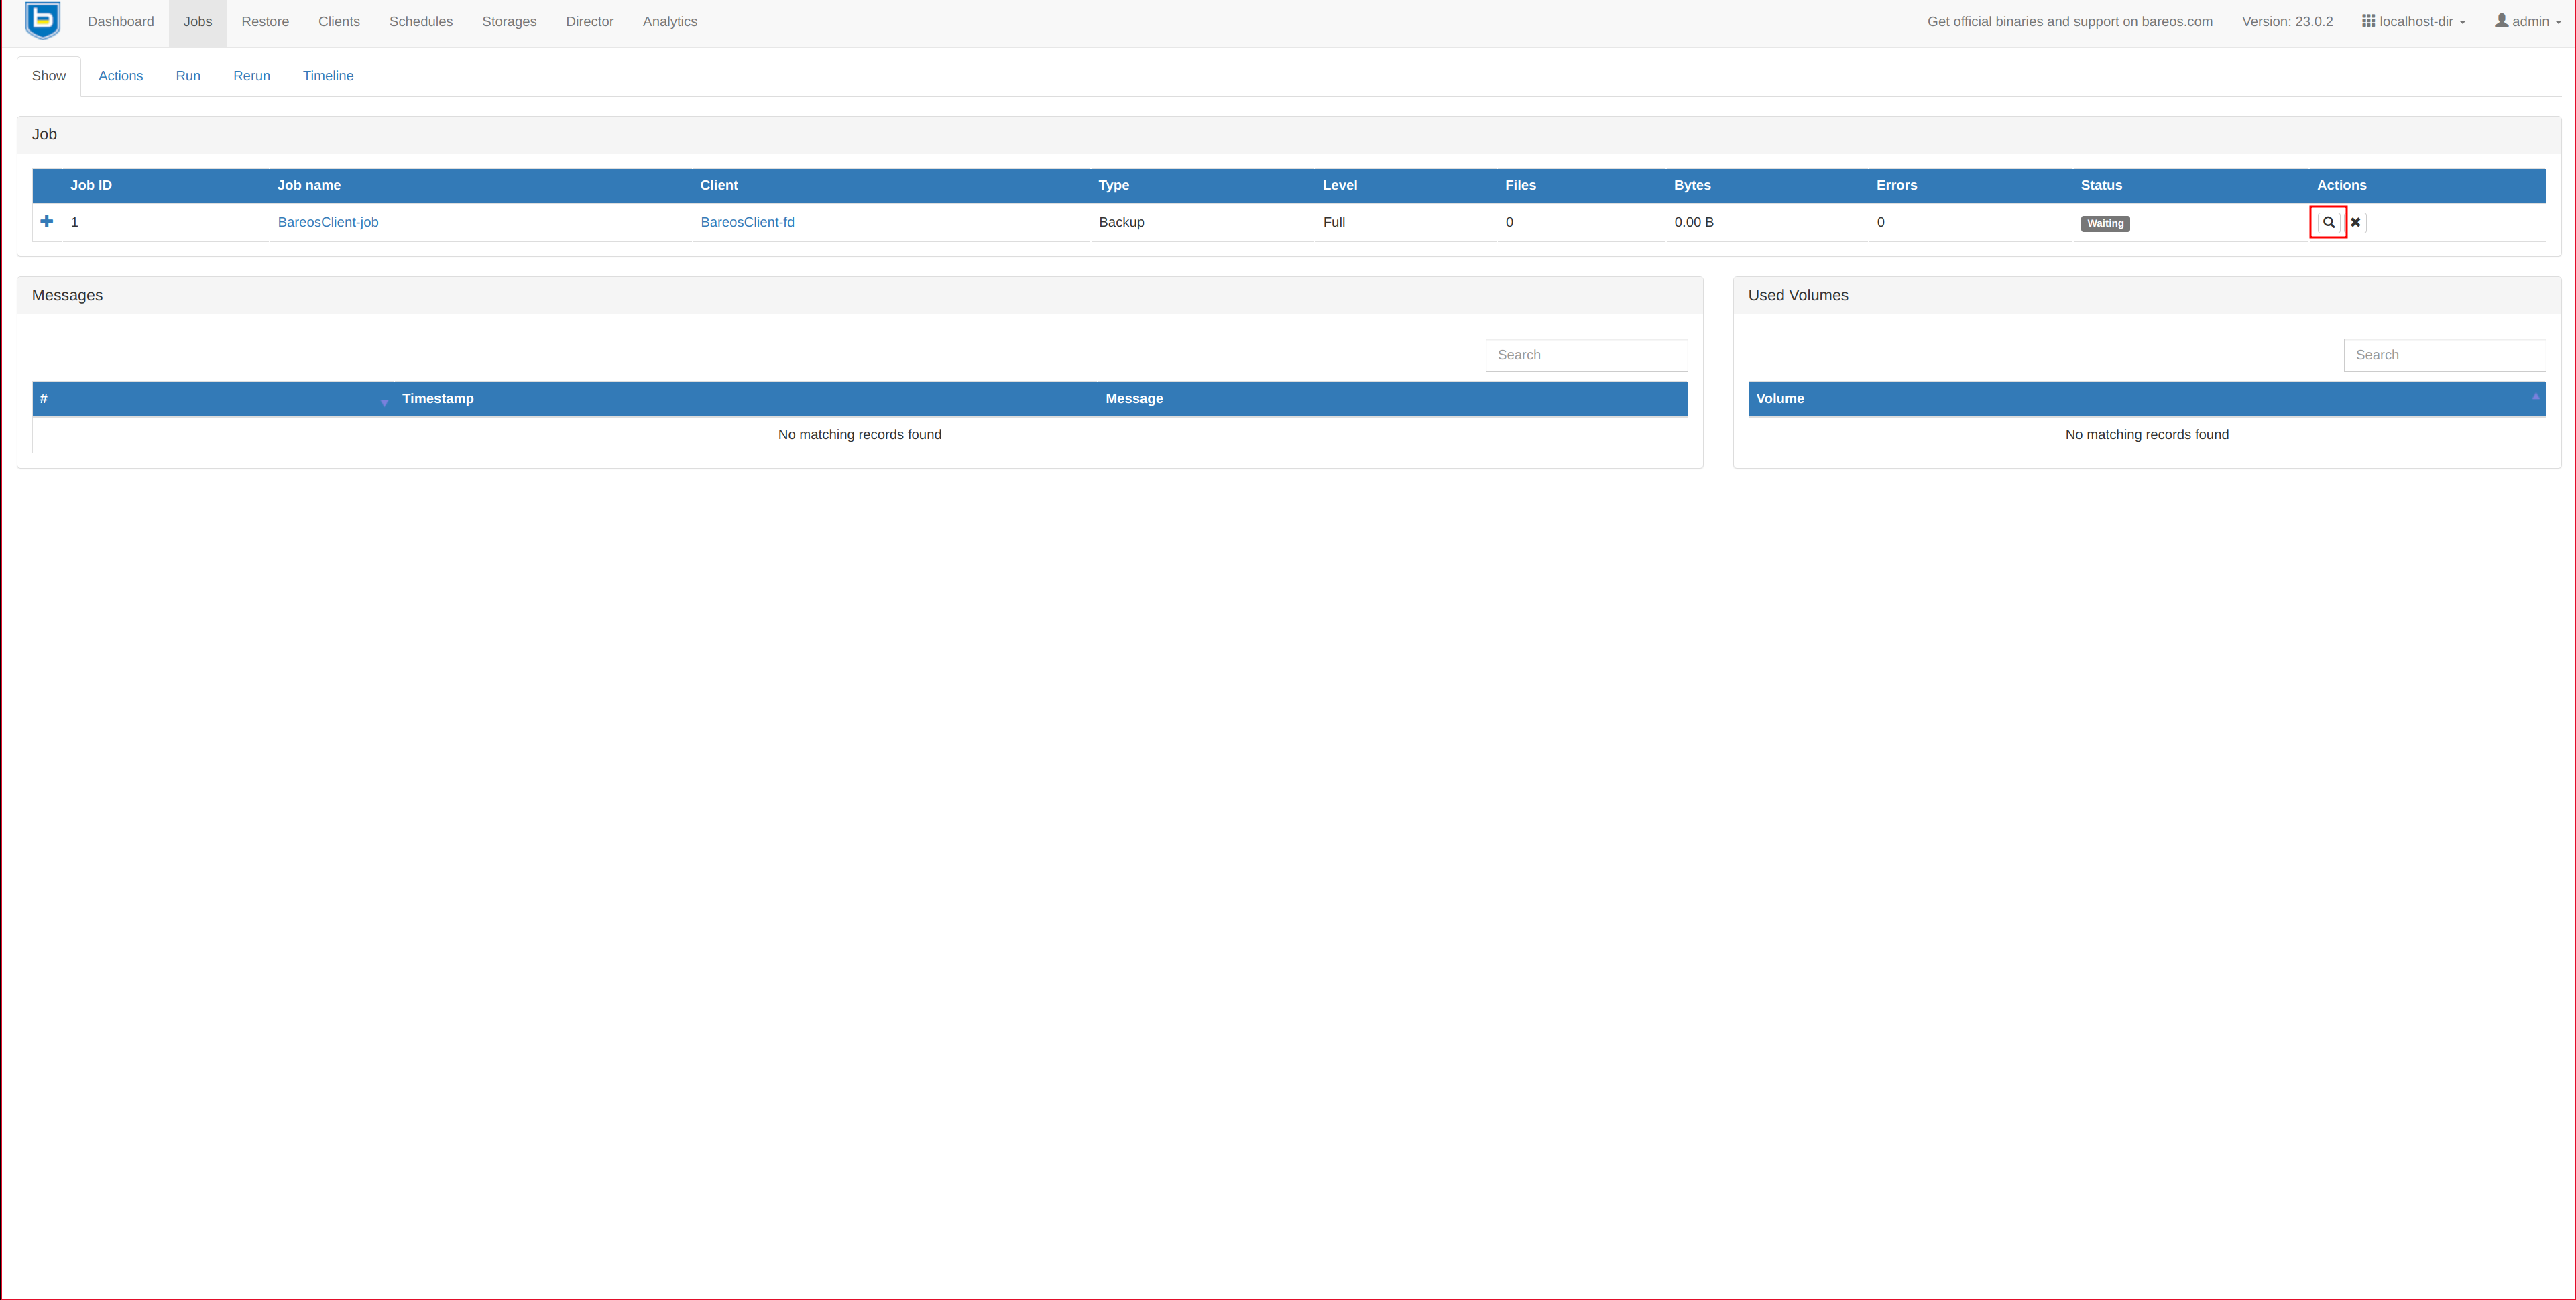Click the Messages search field
Viewport: 2576px width, 1300px height.
click(x=1586, y=355)
